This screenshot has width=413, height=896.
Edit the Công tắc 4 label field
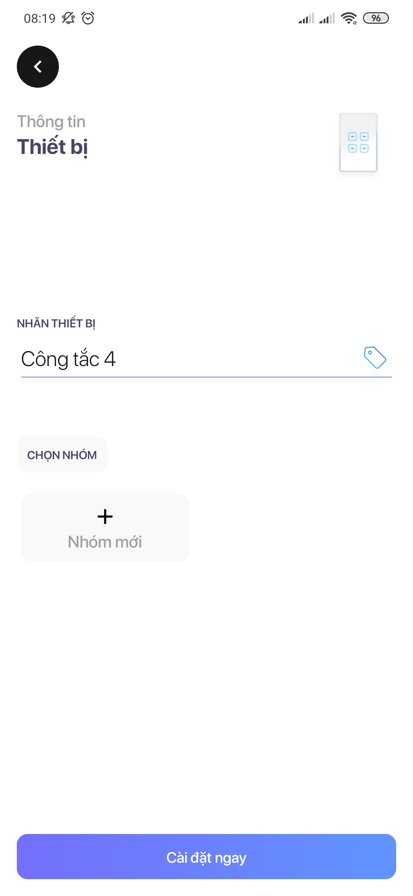click(206, 359)
